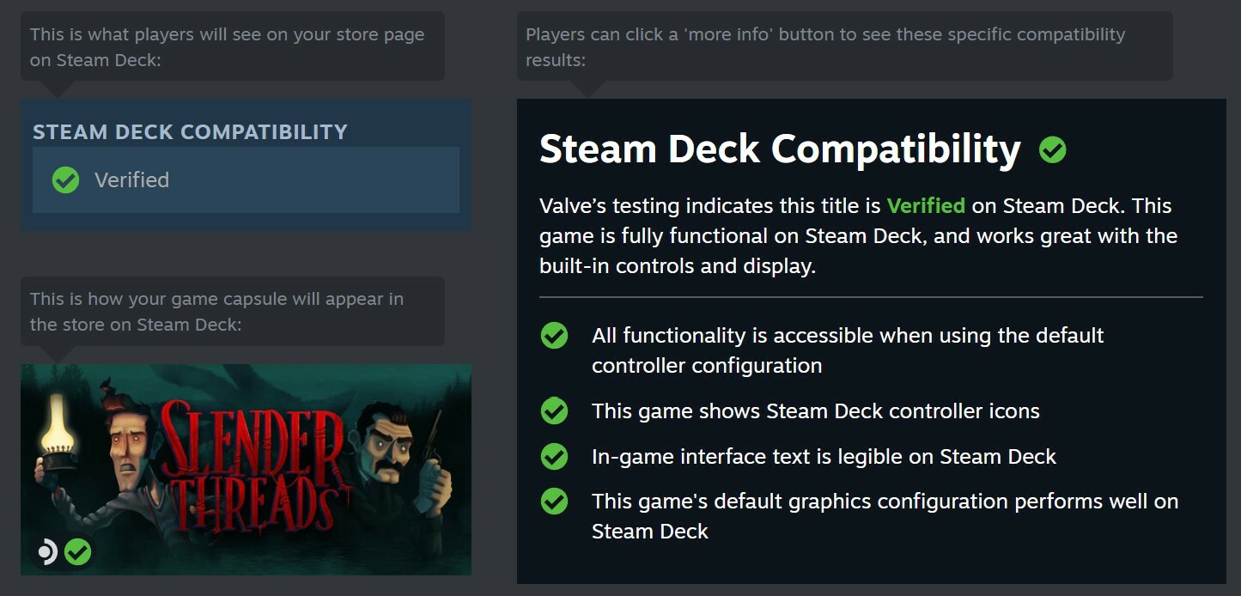Click checkmark for default controller configuration item
Image resolution: width=1241 pixels, height=596 pixels.
point(554,336)
